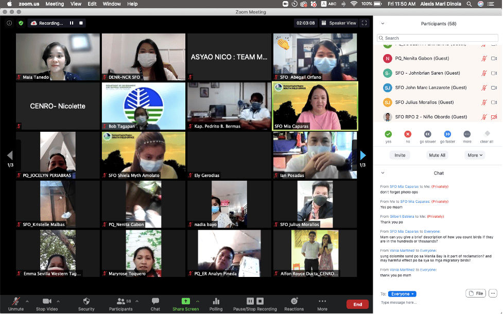Open the Polling icon in toolbar
503x314 pixels.
point(216,301)
